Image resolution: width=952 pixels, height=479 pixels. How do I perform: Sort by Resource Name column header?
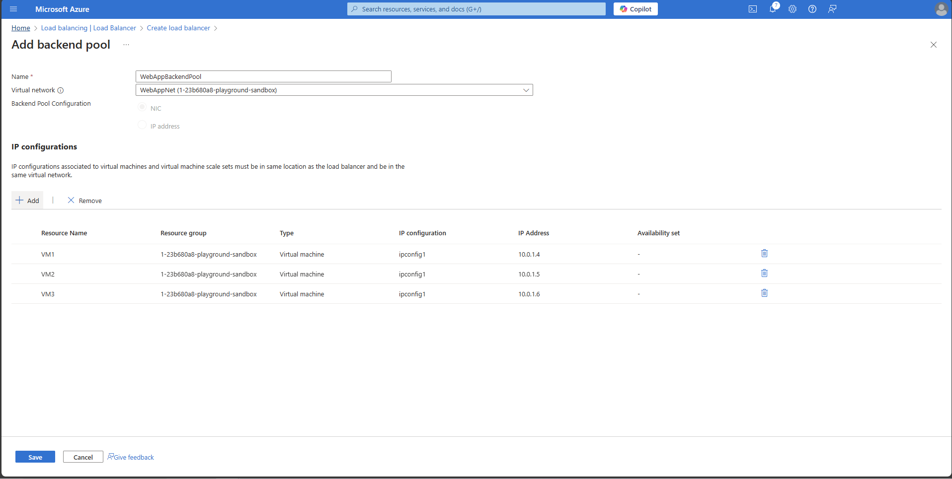(x=64, y=233)
